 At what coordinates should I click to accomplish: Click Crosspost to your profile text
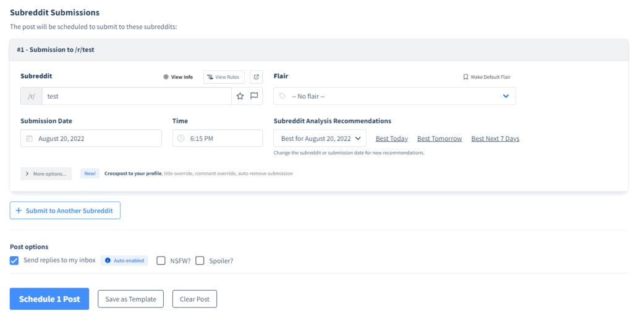tap(134, 173)
